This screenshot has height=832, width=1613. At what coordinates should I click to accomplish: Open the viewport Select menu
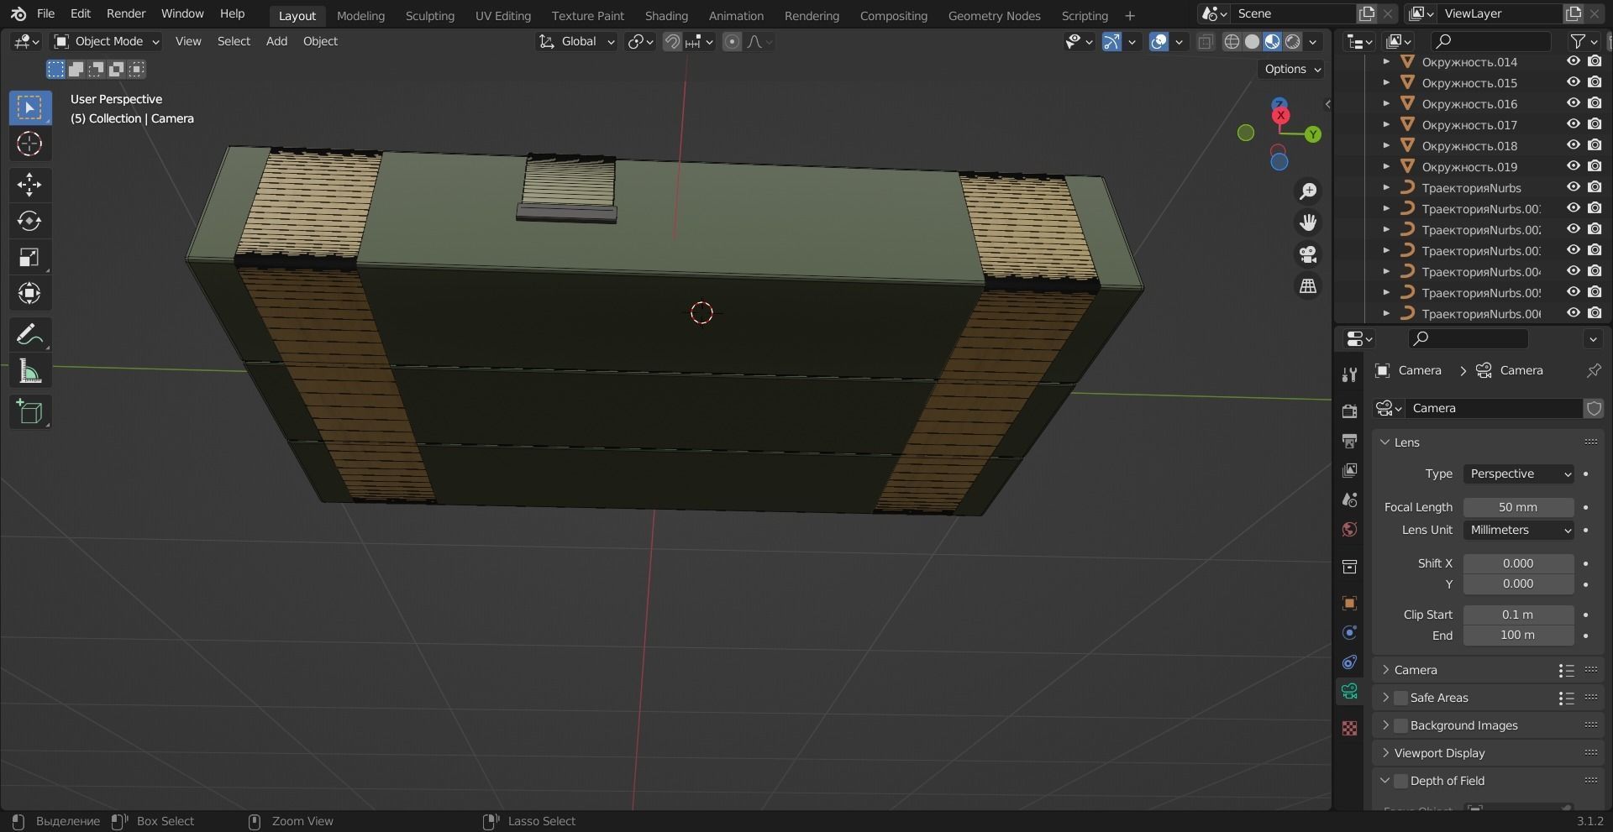pyautogui.click(x=234, y=41)
